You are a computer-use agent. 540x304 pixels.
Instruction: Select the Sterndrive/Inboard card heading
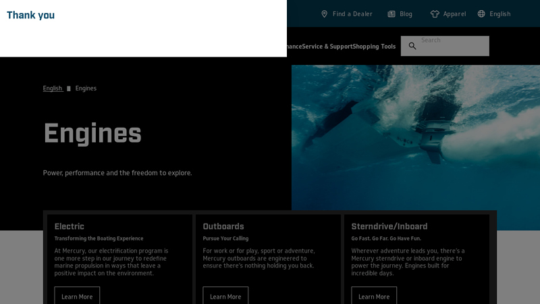pyautogui.click(x=389, y=226)
